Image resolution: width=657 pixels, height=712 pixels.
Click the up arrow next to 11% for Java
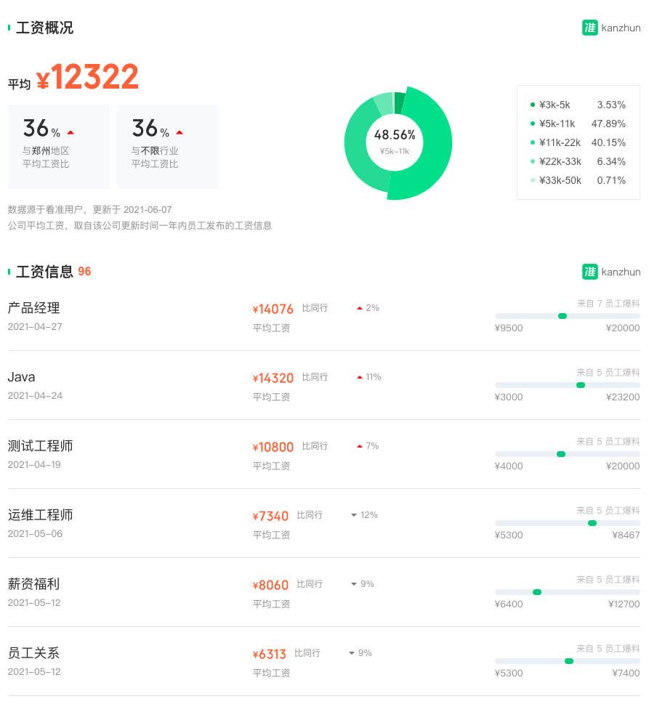[x=360, y=377]
